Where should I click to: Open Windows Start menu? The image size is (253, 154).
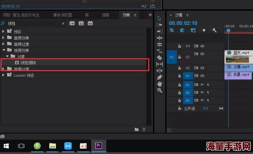point(6,146)
